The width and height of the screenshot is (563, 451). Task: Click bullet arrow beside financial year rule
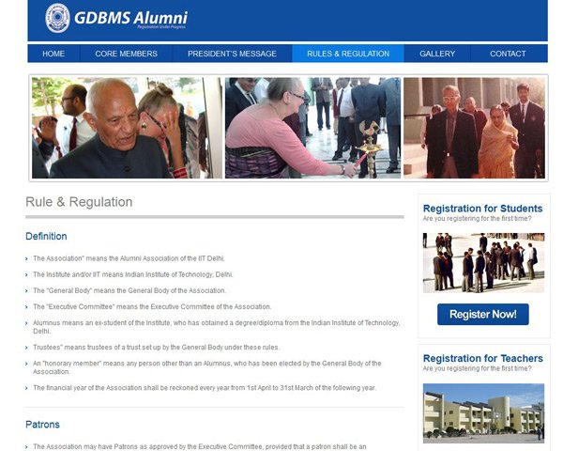pyautogui.click(x=26, y=388)
